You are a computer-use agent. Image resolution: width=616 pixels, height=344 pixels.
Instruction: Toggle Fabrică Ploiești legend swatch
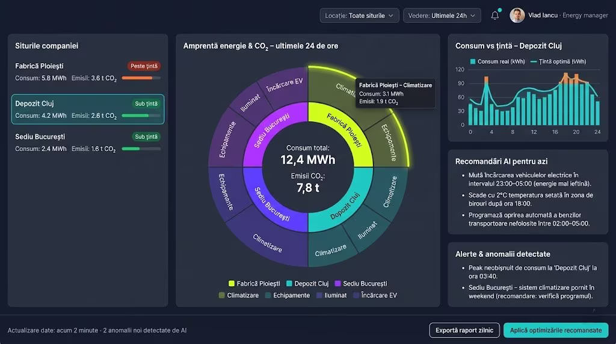click(232, 283)
